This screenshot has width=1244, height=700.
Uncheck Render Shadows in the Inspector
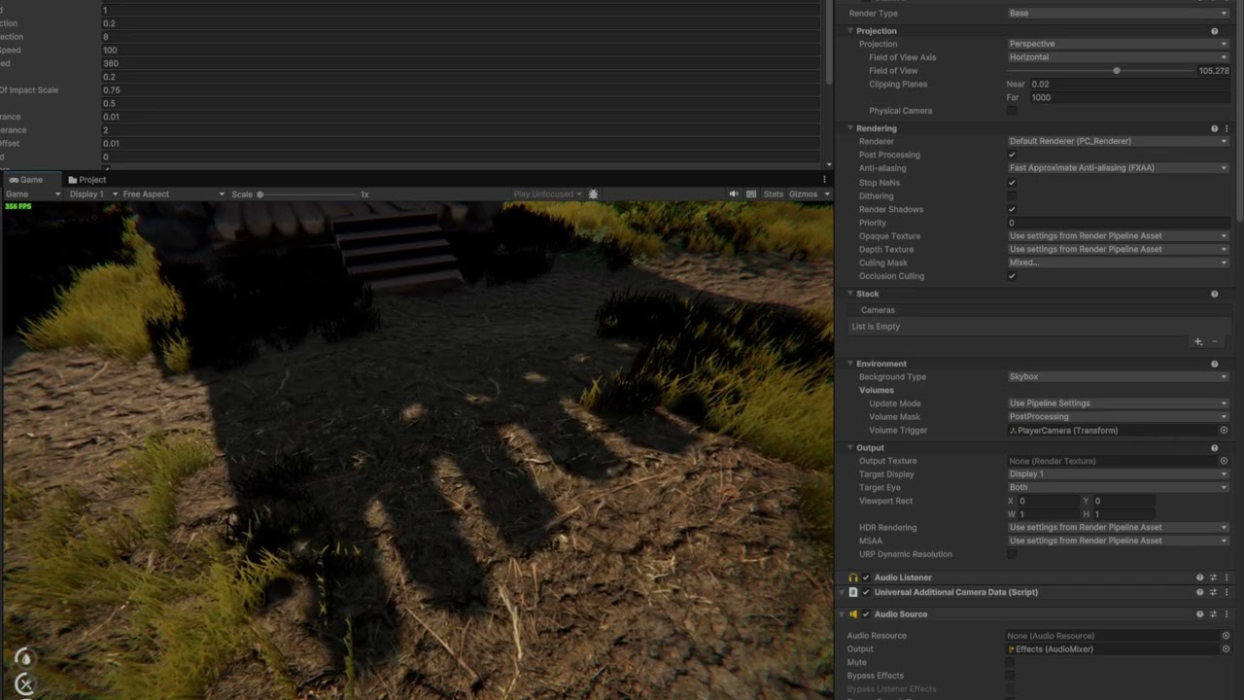(x=1012, y=209)
